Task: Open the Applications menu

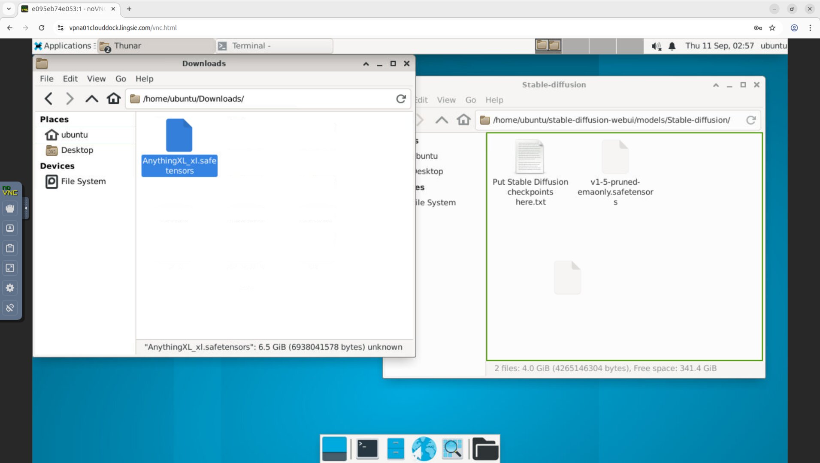Action: (63, 46)
